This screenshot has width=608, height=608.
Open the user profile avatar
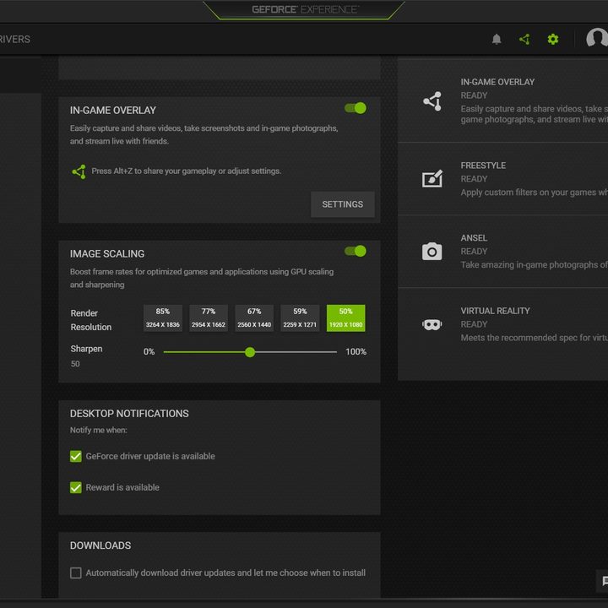click(x=597, y=38)
